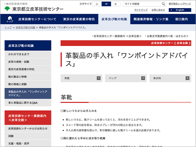
Task: Click 革靴 section heading
Action: (66, 97)
